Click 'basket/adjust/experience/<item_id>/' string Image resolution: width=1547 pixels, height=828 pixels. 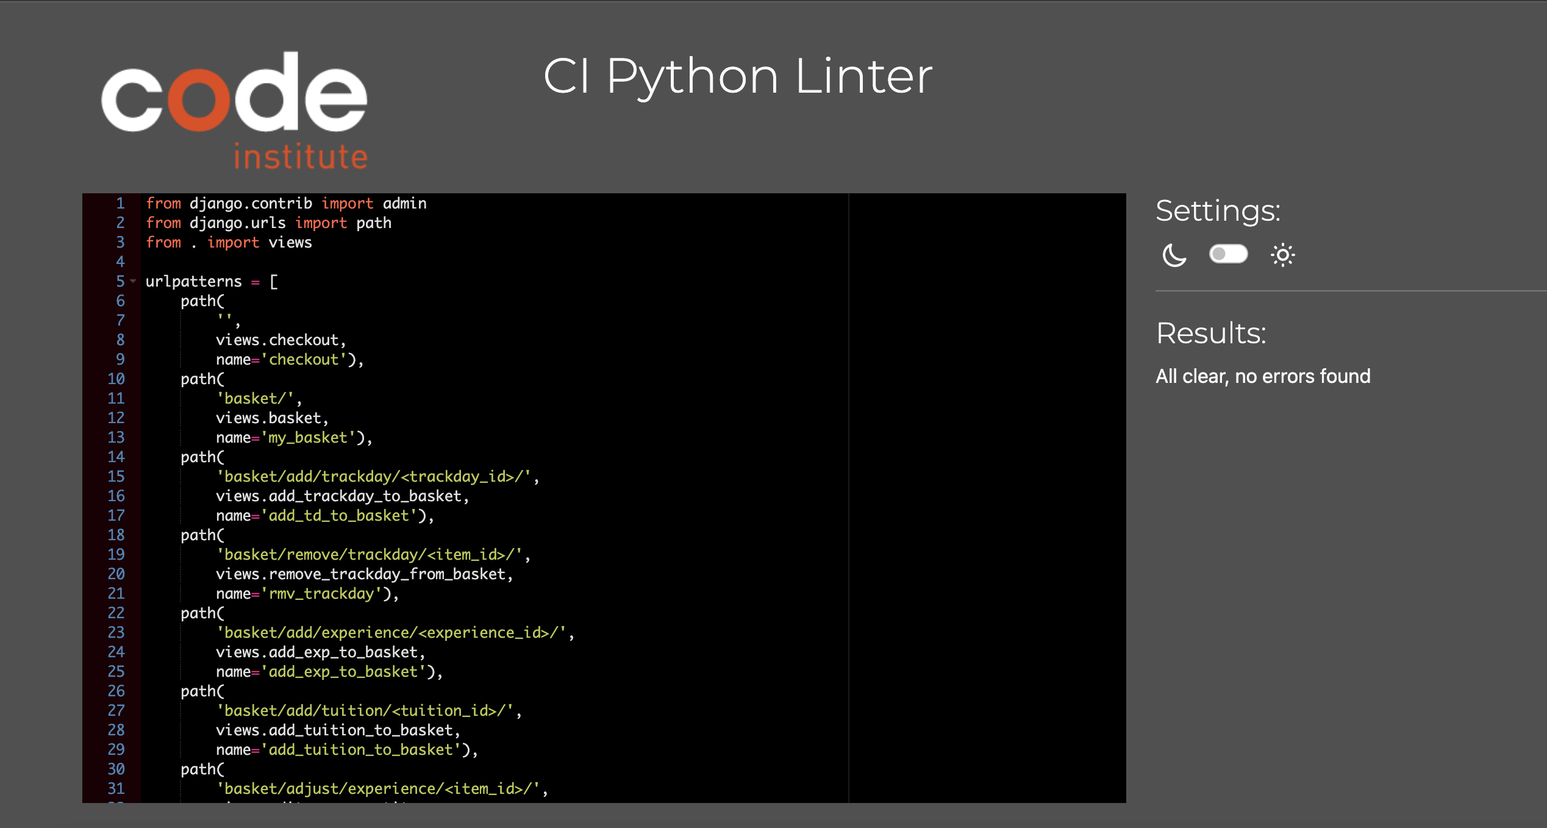coord(379,788)
